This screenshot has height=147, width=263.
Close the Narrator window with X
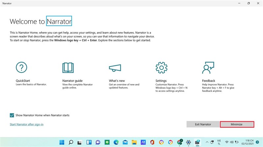click(x=258, y=3)
